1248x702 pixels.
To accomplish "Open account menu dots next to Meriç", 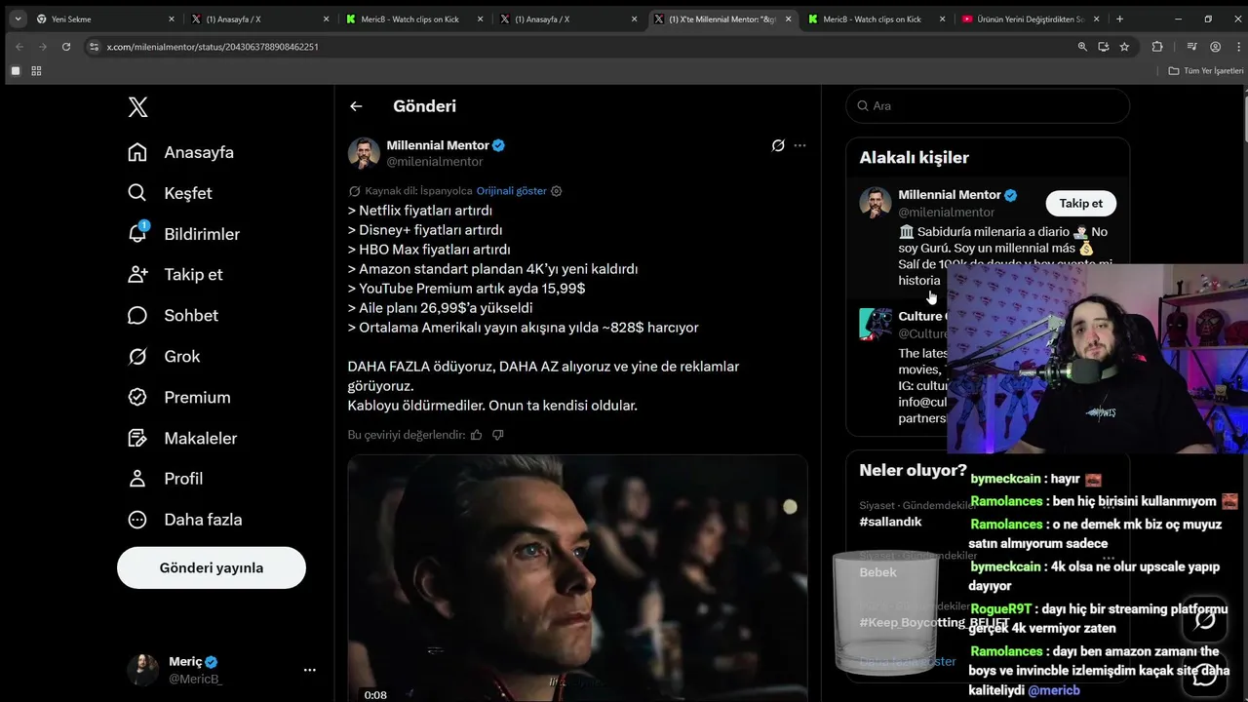I will (x=309, y=670).
